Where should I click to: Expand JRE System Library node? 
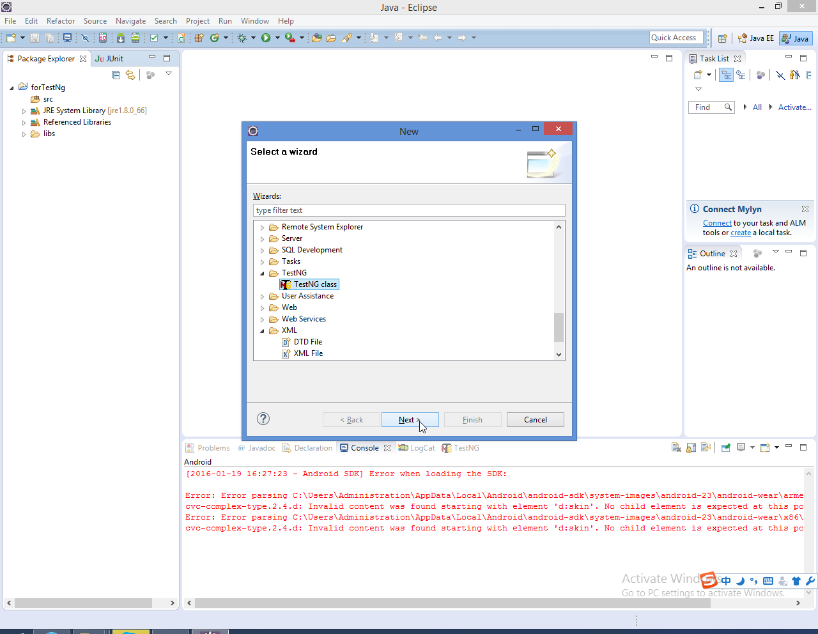(24, 111)
